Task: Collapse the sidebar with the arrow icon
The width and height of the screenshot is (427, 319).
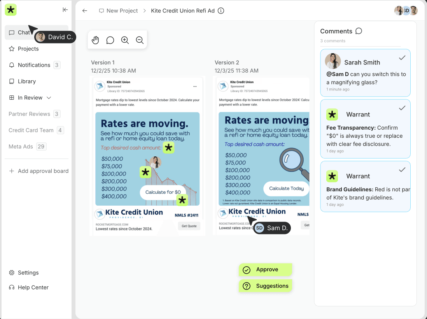Action: pos(65,10)
